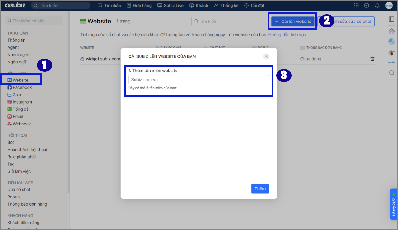The width and height of the screenshot is (398, 230).
Task: Select Facebook in the integration sidebar
Action: tap(22, 87)
